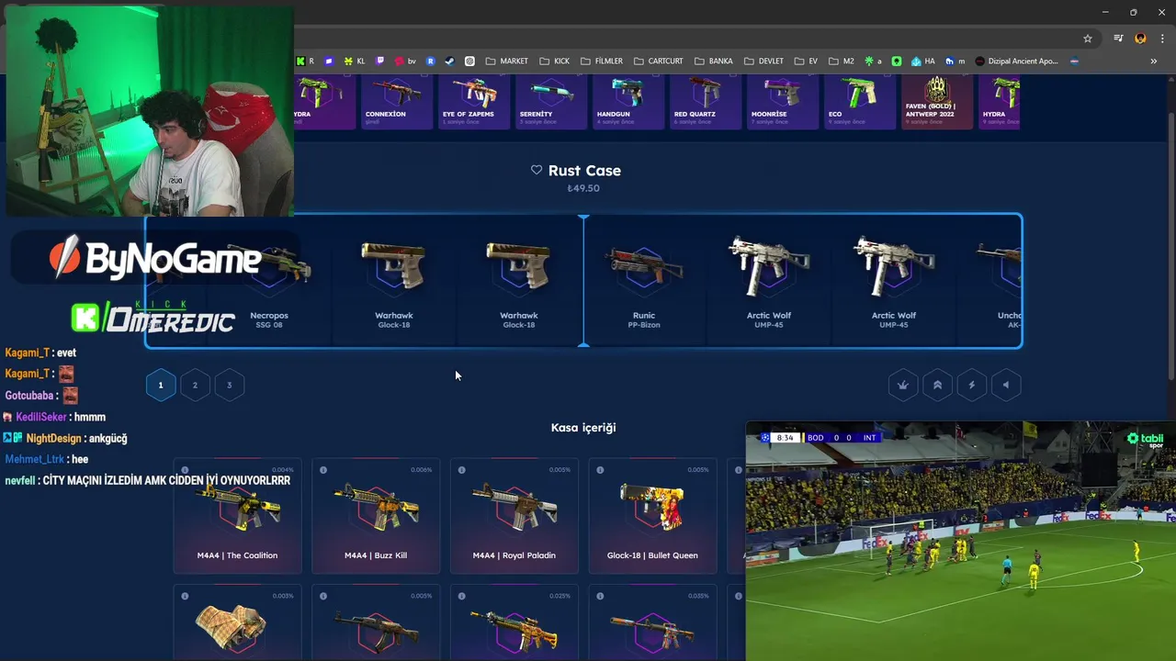Image resolution: width=1176 pixels, height=661 pixels.
Task: Open the CONNEXION recent drop card
Action: pos(397,102)
